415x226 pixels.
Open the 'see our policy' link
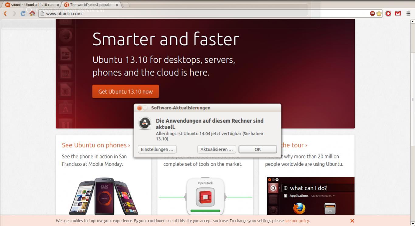click(x=297, y=221)
